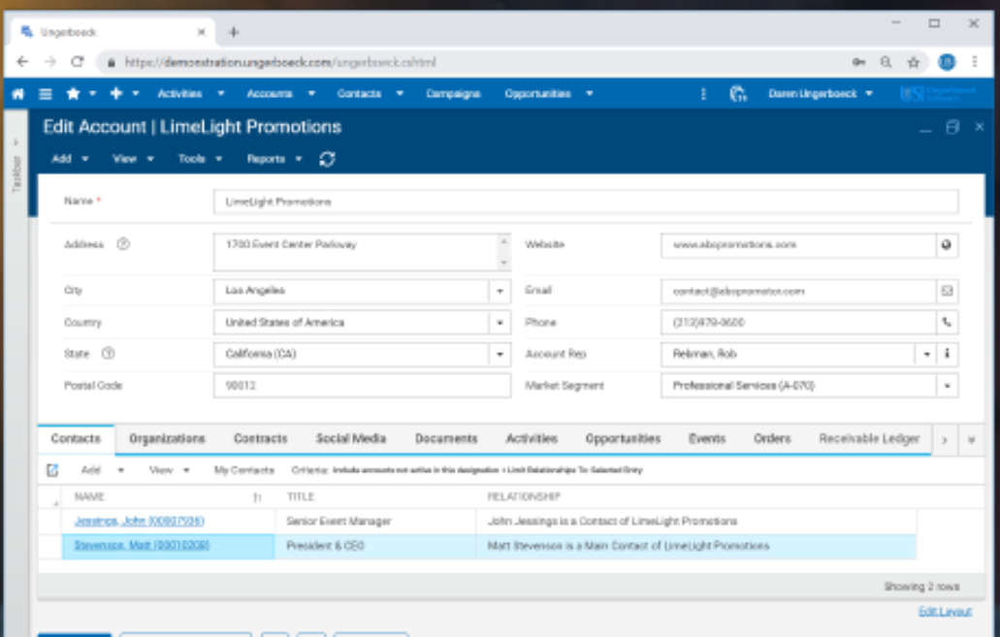Open the View menu under Edit Account title
The image size is (1000, 637).
(133, 159)
